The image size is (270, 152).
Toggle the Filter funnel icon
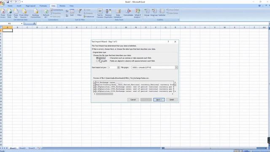point(79,13)
